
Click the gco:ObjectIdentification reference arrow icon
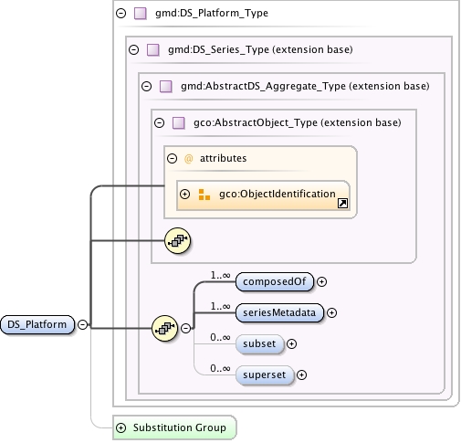pos(342,203)
